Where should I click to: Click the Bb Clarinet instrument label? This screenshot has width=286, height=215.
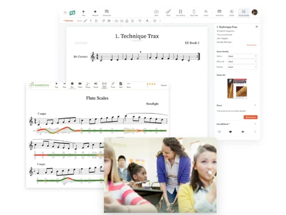[x=81, y=57]
